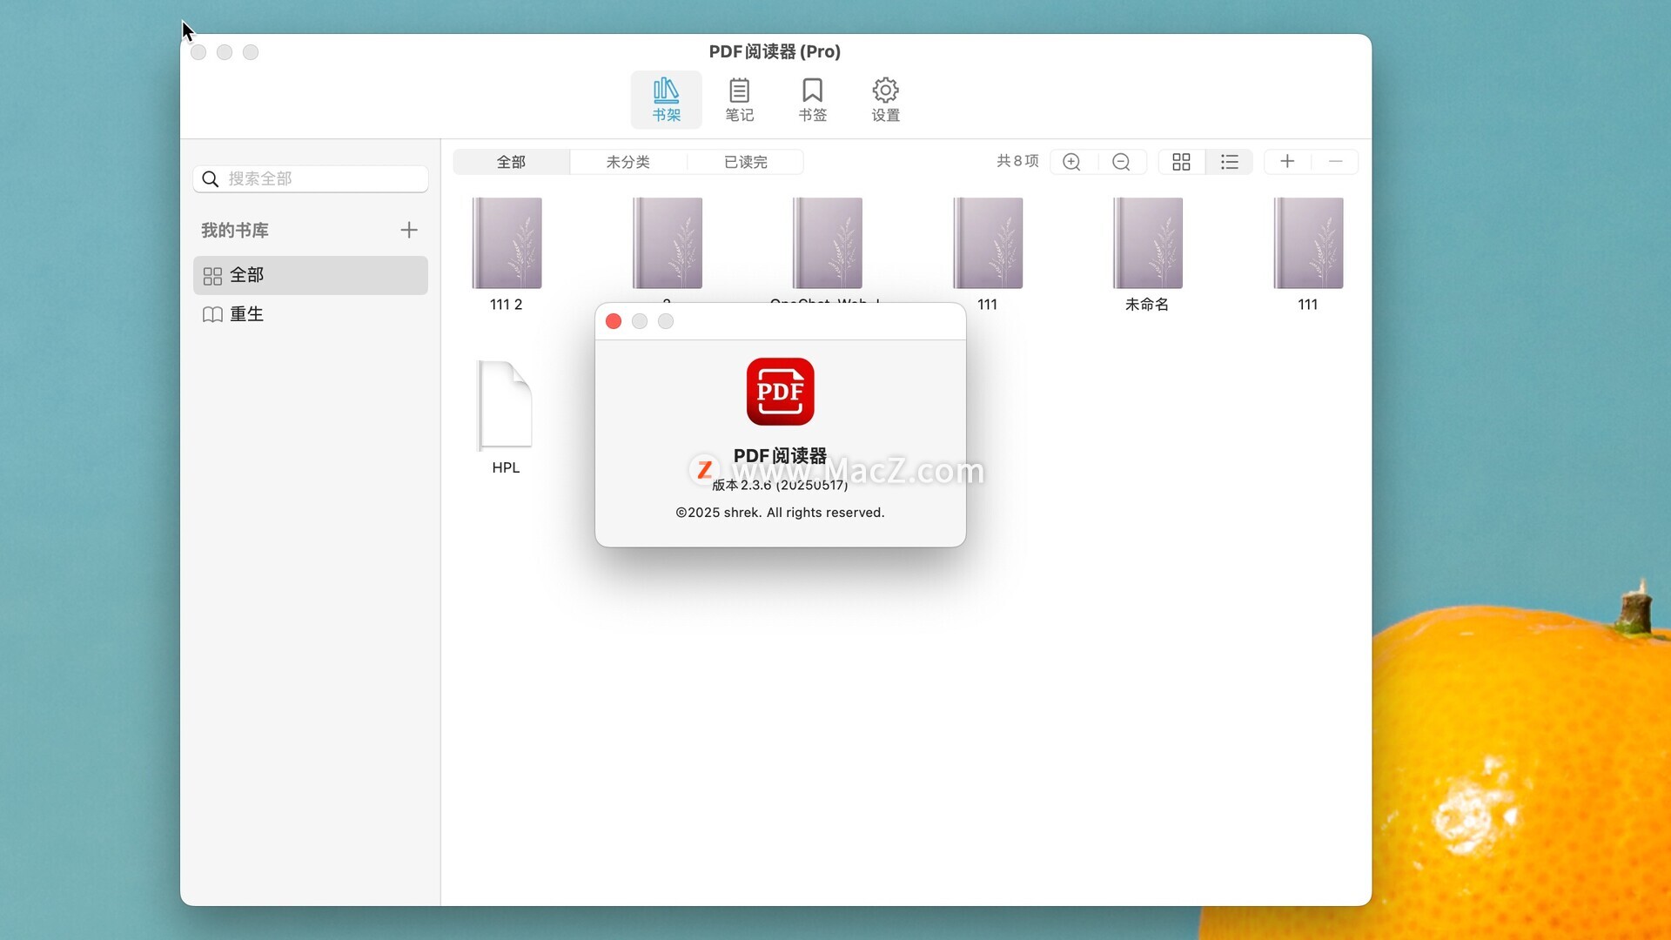Screen dimensions: 1671x940
Task: Click the 我的书库 section header
Action: point(235,230)
